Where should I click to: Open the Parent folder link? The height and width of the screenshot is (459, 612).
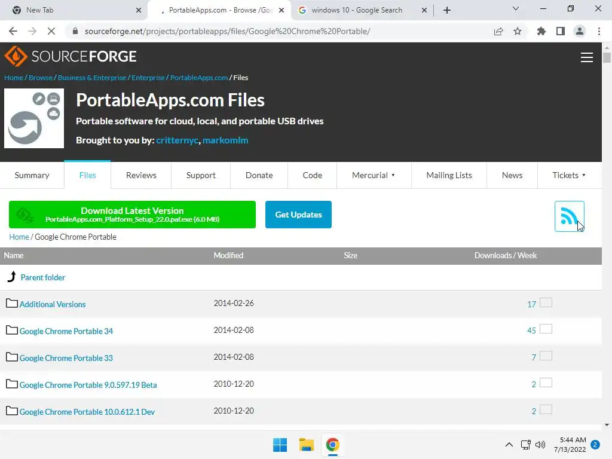pos(43,277)
